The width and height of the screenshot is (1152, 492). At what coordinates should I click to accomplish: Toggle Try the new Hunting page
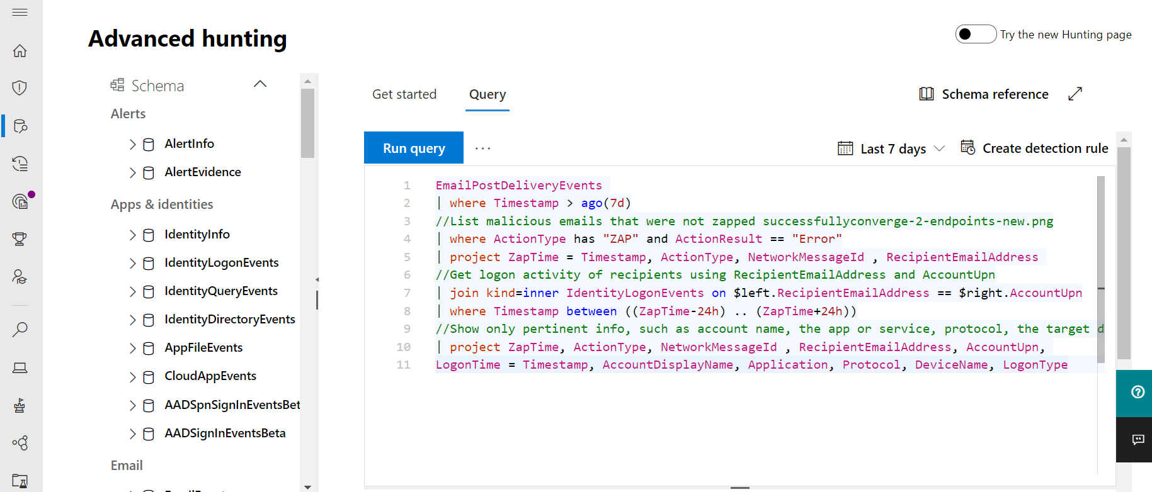point(976,34)
